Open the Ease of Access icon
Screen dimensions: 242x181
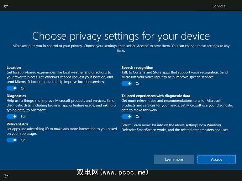click(6, 175)
